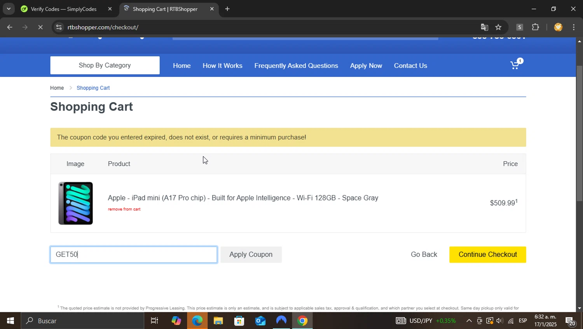Open the Chrome three-dot menu
583x329 pixels.
(x=574, y=27)
